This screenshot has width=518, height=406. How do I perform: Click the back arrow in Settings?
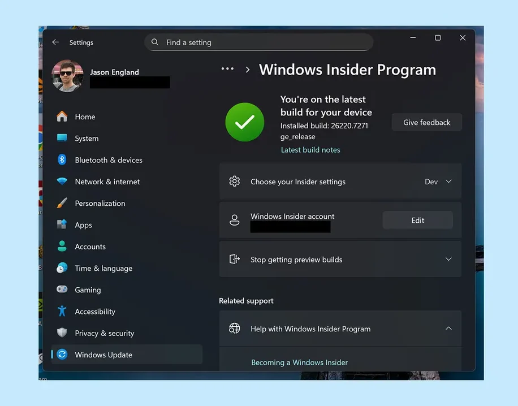pyautogui.click(x=54, y=42)
